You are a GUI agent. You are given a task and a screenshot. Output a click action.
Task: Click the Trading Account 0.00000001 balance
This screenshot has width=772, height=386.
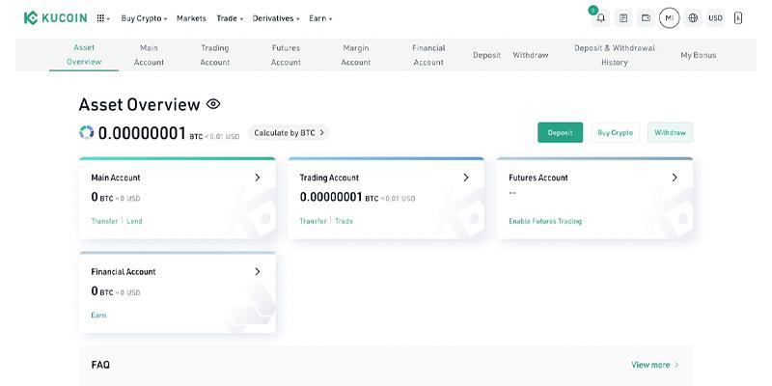[331, 197]
